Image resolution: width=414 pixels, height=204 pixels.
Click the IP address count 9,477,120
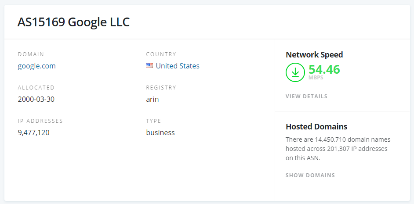[33, 132]
